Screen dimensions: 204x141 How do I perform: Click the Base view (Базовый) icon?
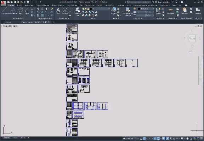click(198, 11)
